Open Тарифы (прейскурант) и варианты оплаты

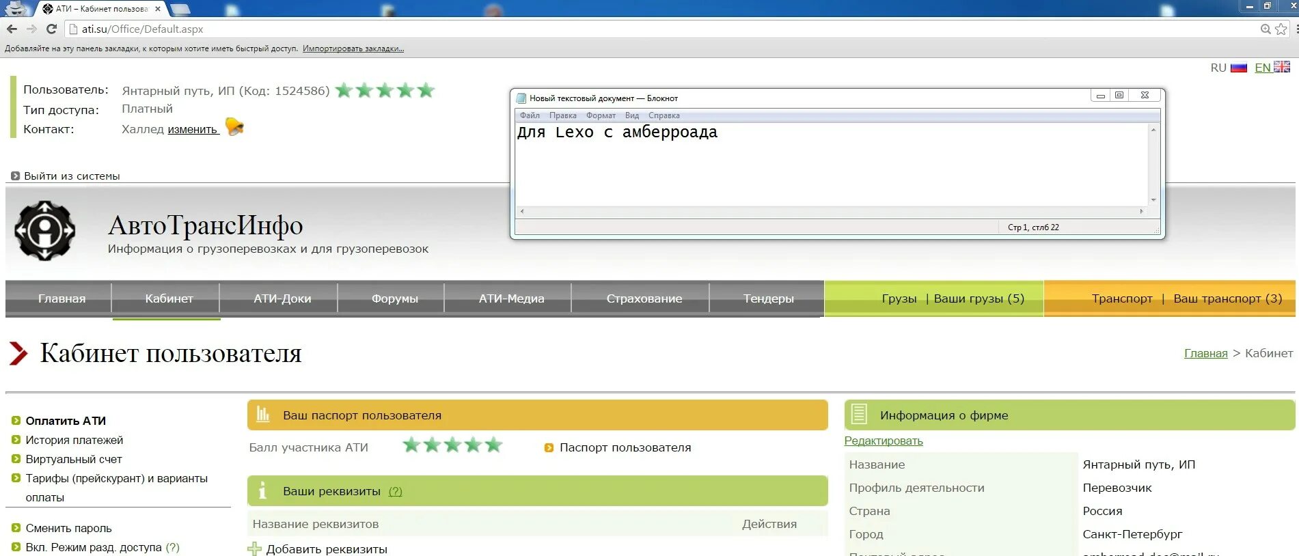tap(116, 488)
